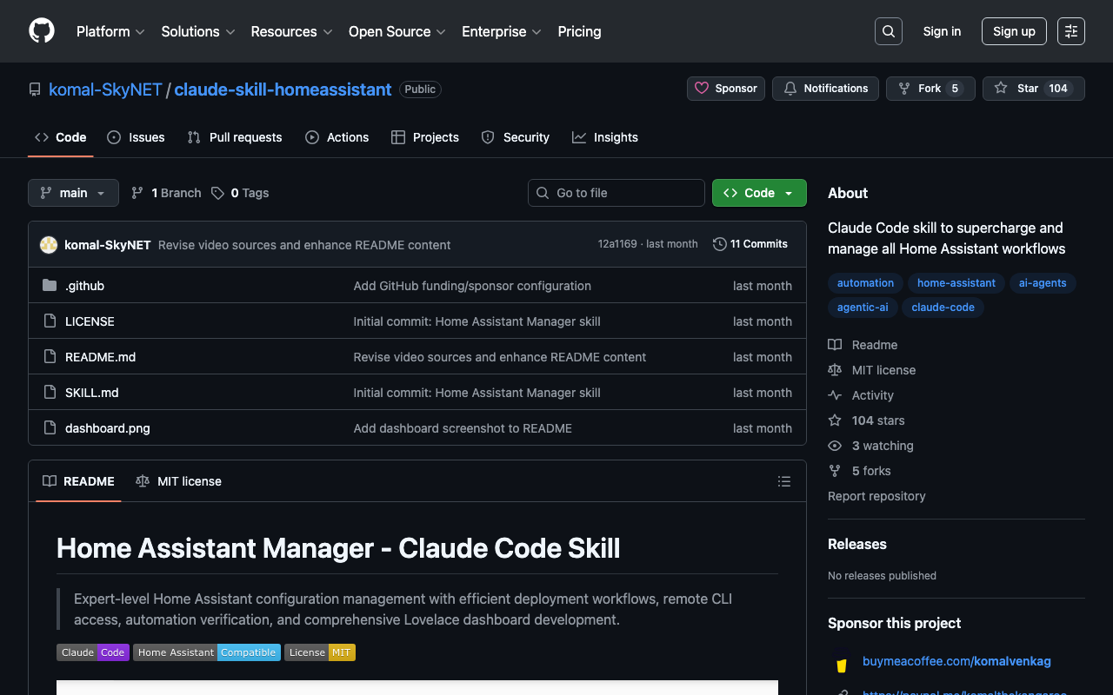Open the appearance settings icon in header
1113x695 pixels.
pyautogui.click(x=1070, y=31)
